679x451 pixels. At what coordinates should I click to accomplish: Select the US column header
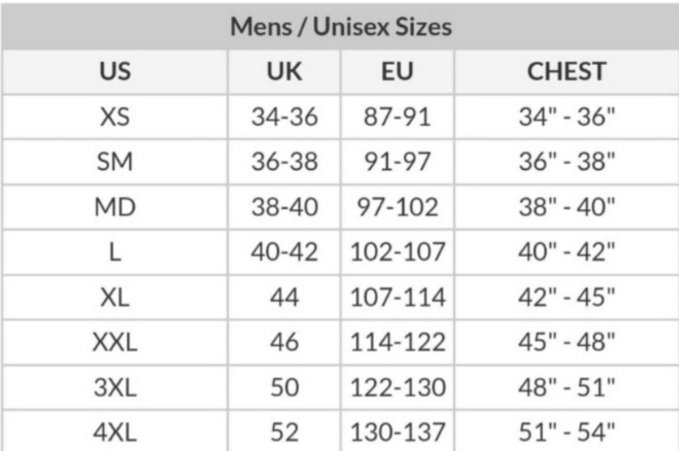pyautogui.click(x=115, y=71)
